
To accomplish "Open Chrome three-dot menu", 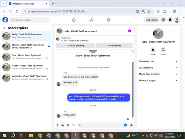I will [x=181, y=11].
